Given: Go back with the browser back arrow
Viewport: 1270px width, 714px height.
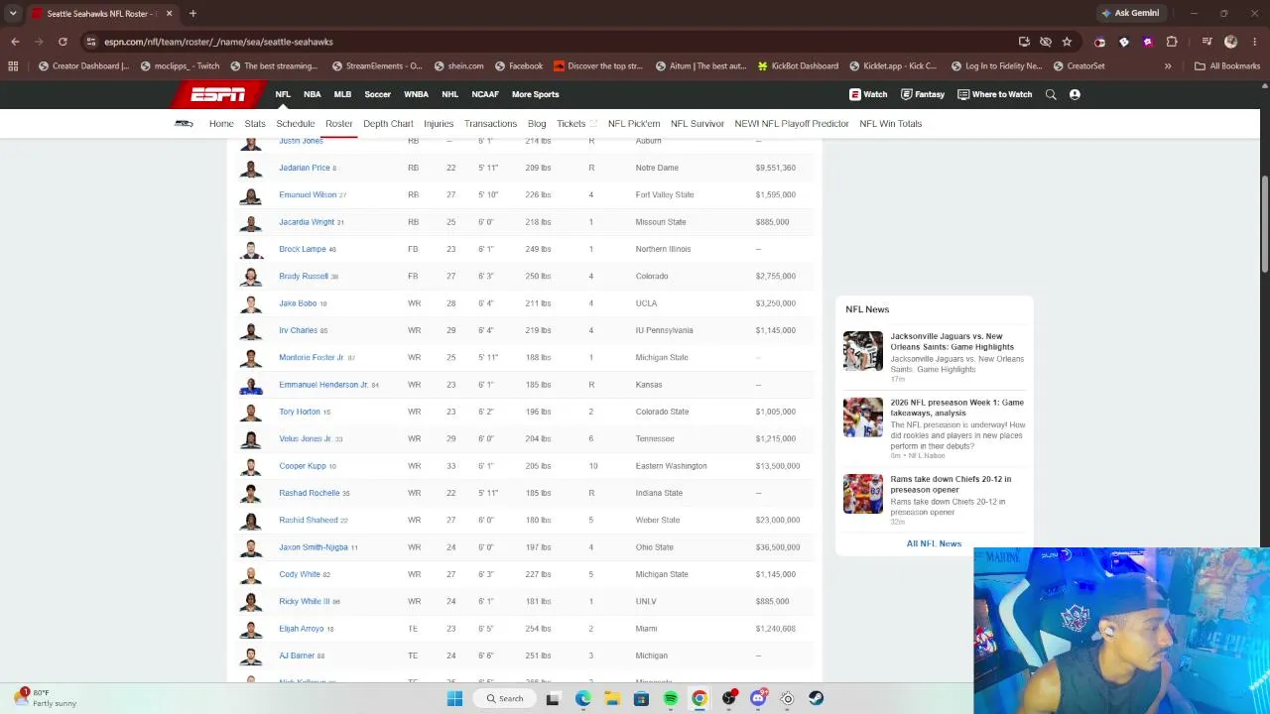Looking at the screenshot, I should click(x=15, y=42).
